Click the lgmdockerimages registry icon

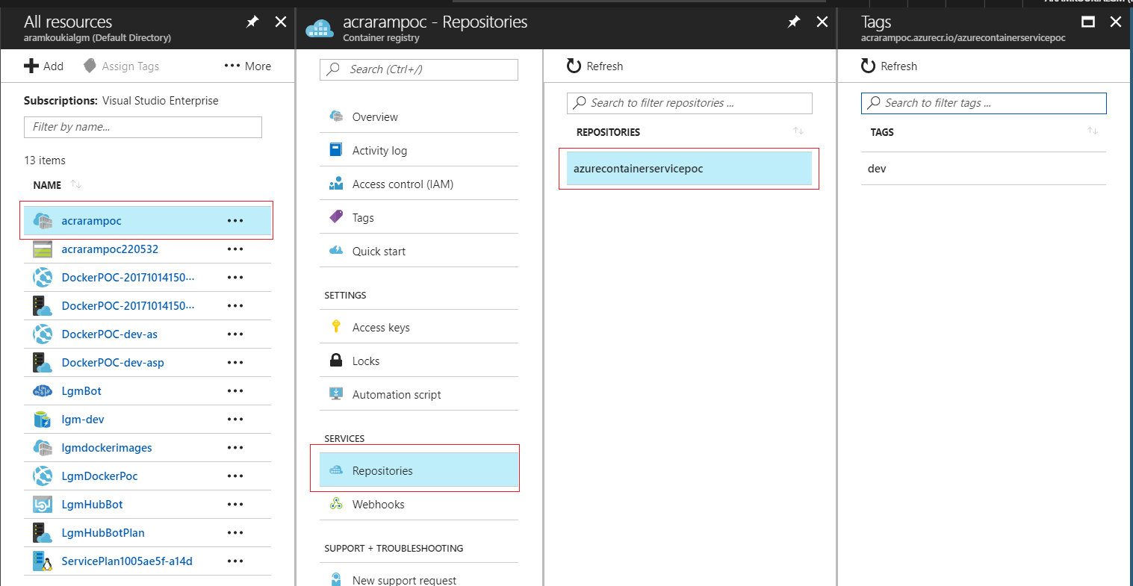(43, 448)
